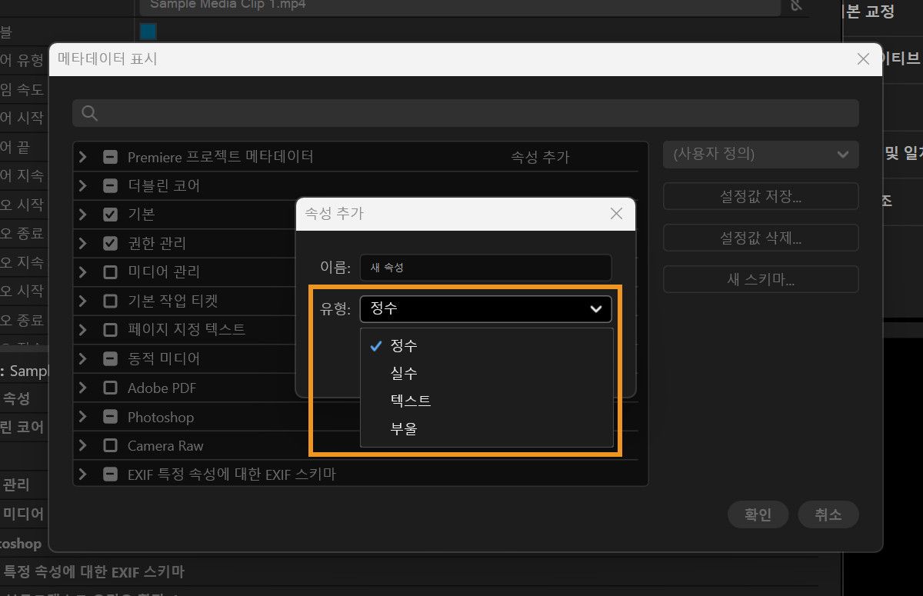Close the 속성 추가 dialog

click(616, 214)
